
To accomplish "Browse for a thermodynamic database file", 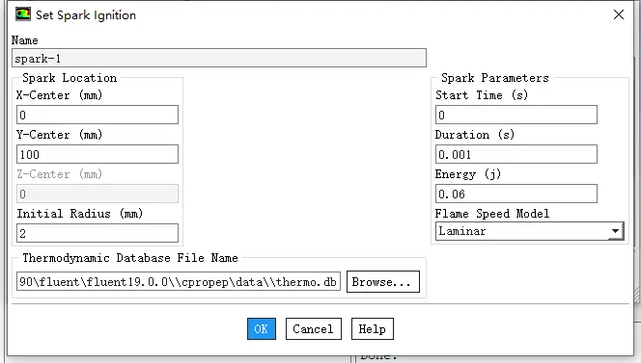I will [383, 281].
